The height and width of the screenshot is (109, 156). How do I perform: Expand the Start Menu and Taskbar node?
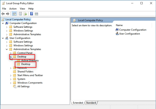(11, 75)
